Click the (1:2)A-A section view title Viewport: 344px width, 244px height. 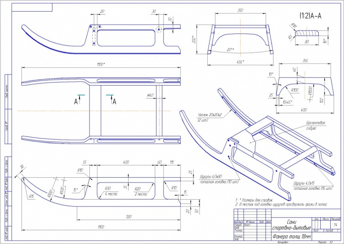point(310,15)
